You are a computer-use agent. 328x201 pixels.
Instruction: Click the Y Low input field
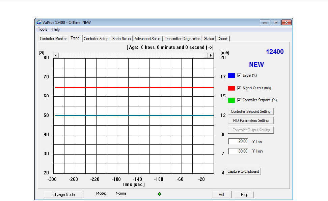(238, 141)
